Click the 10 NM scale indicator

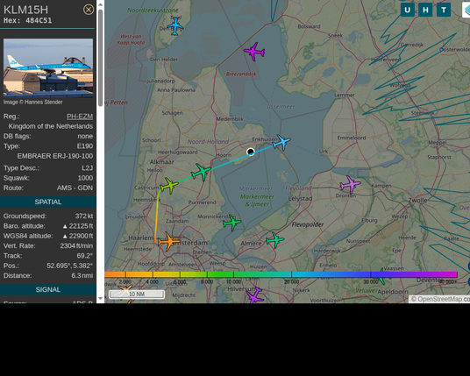pyautogui.click(x=137, y=294)
